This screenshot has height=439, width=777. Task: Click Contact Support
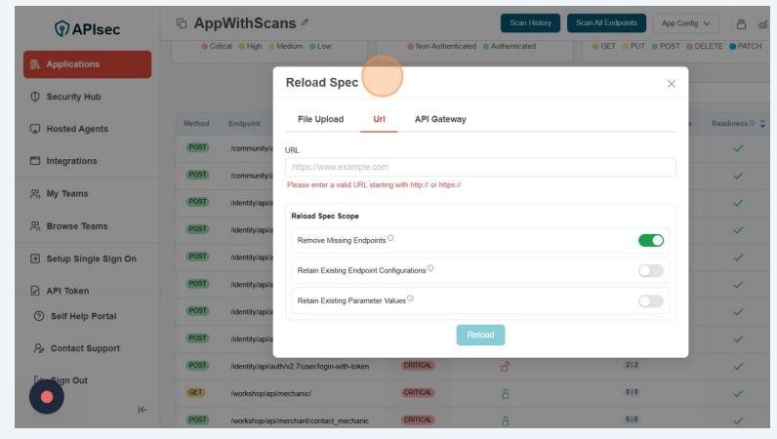85,348
